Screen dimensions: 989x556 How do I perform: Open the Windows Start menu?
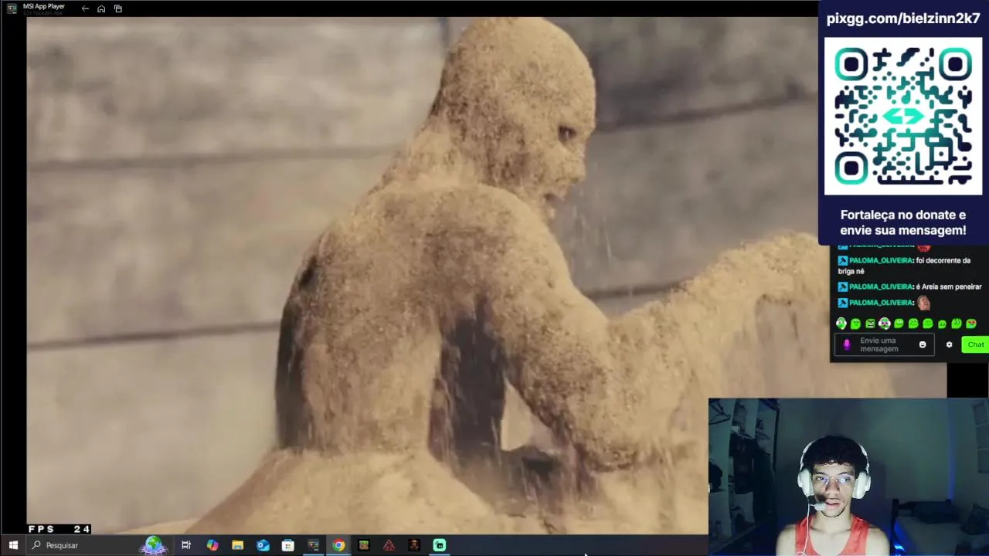pos(13,545)
